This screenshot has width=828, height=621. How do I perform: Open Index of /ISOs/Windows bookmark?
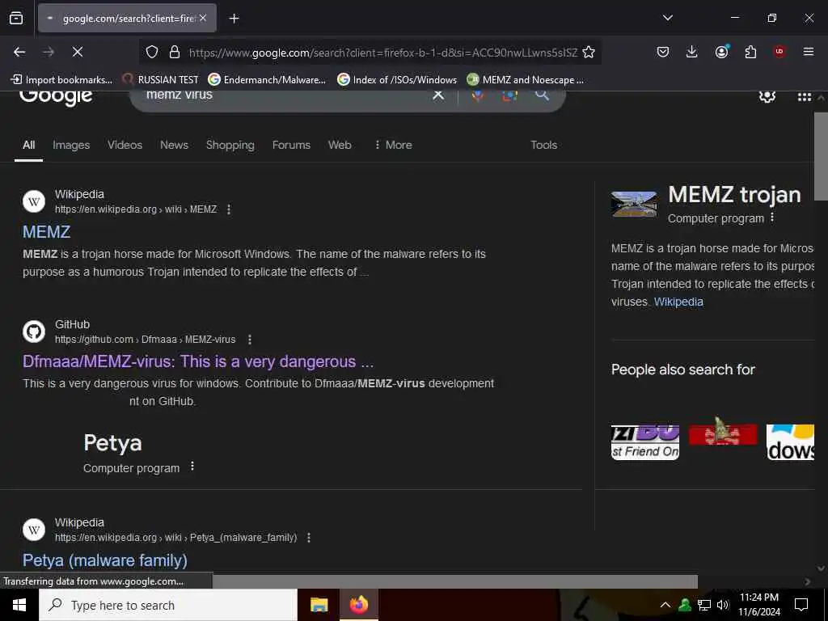tap(397, 80)
